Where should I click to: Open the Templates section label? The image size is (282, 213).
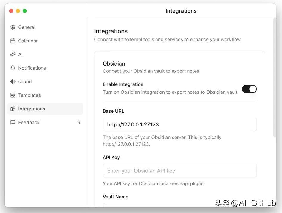point(30,95)
